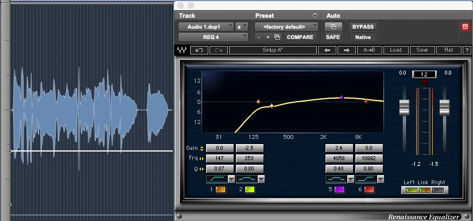Toggle band 1 orange on/off button
This screenshot has height=221, width=473.
click(220, 189)
